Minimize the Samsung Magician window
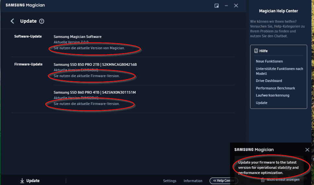Screen dimensions: 314x185 [x=226, y=6]
